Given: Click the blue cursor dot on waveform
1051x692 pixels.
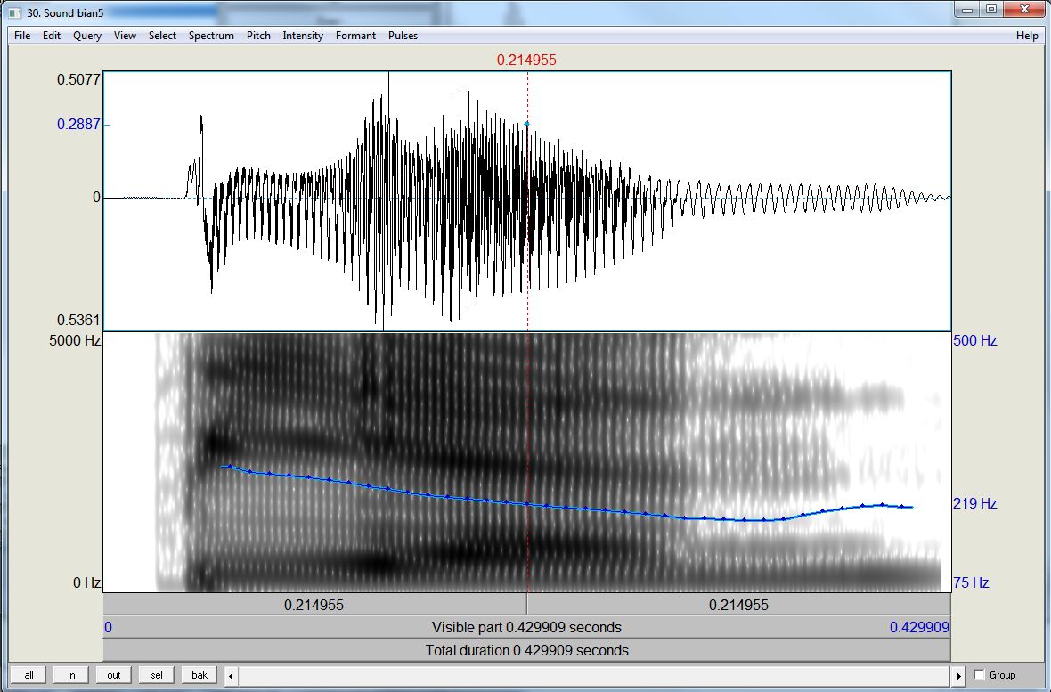Looking at the screenshot, I should (x=527, y=124).
